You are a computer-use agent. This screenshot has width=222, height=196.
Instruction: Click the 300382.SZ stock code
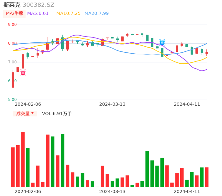[x=39, y=5]
